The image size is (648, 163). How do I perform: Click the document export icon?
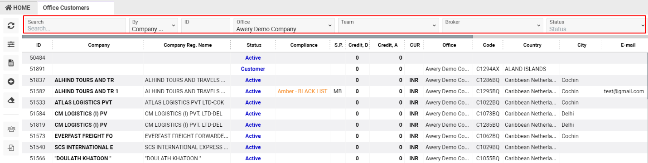11,63
